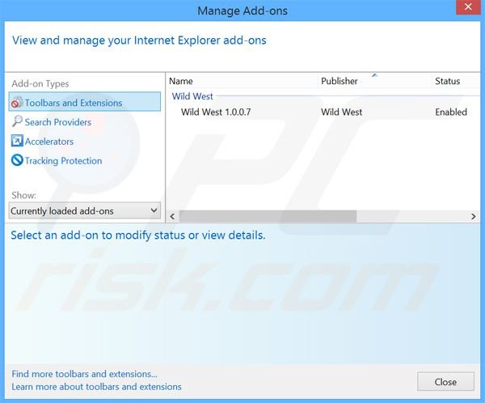The width and height of the screenshot is (485, 403).
Task: Select the Wild West 1.0.0.7 add-on
Action: pos(216,112)
